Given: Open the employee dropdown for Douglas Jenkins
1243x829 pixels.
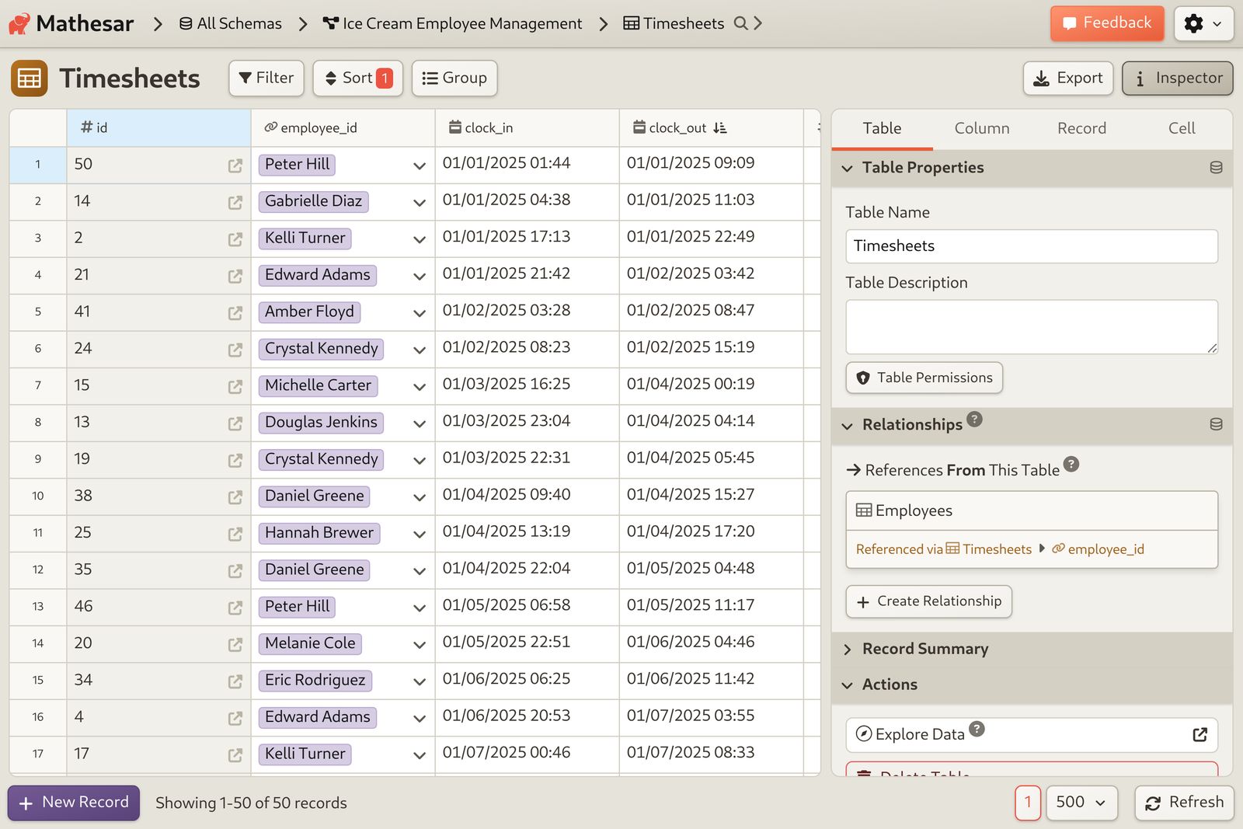Looking at the screenshot, I should pos(420,423).
